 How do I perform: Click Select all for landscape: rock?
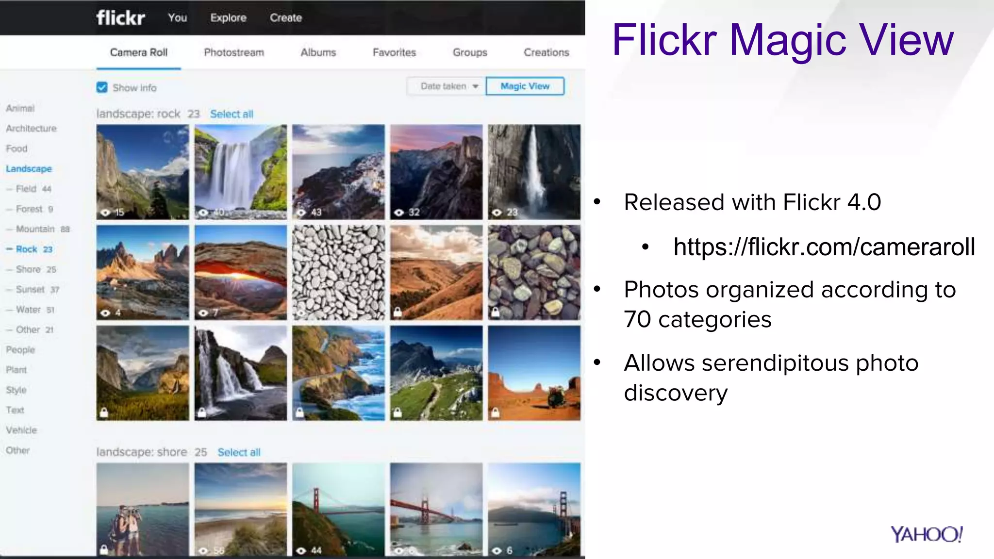(x=232, y=114)
